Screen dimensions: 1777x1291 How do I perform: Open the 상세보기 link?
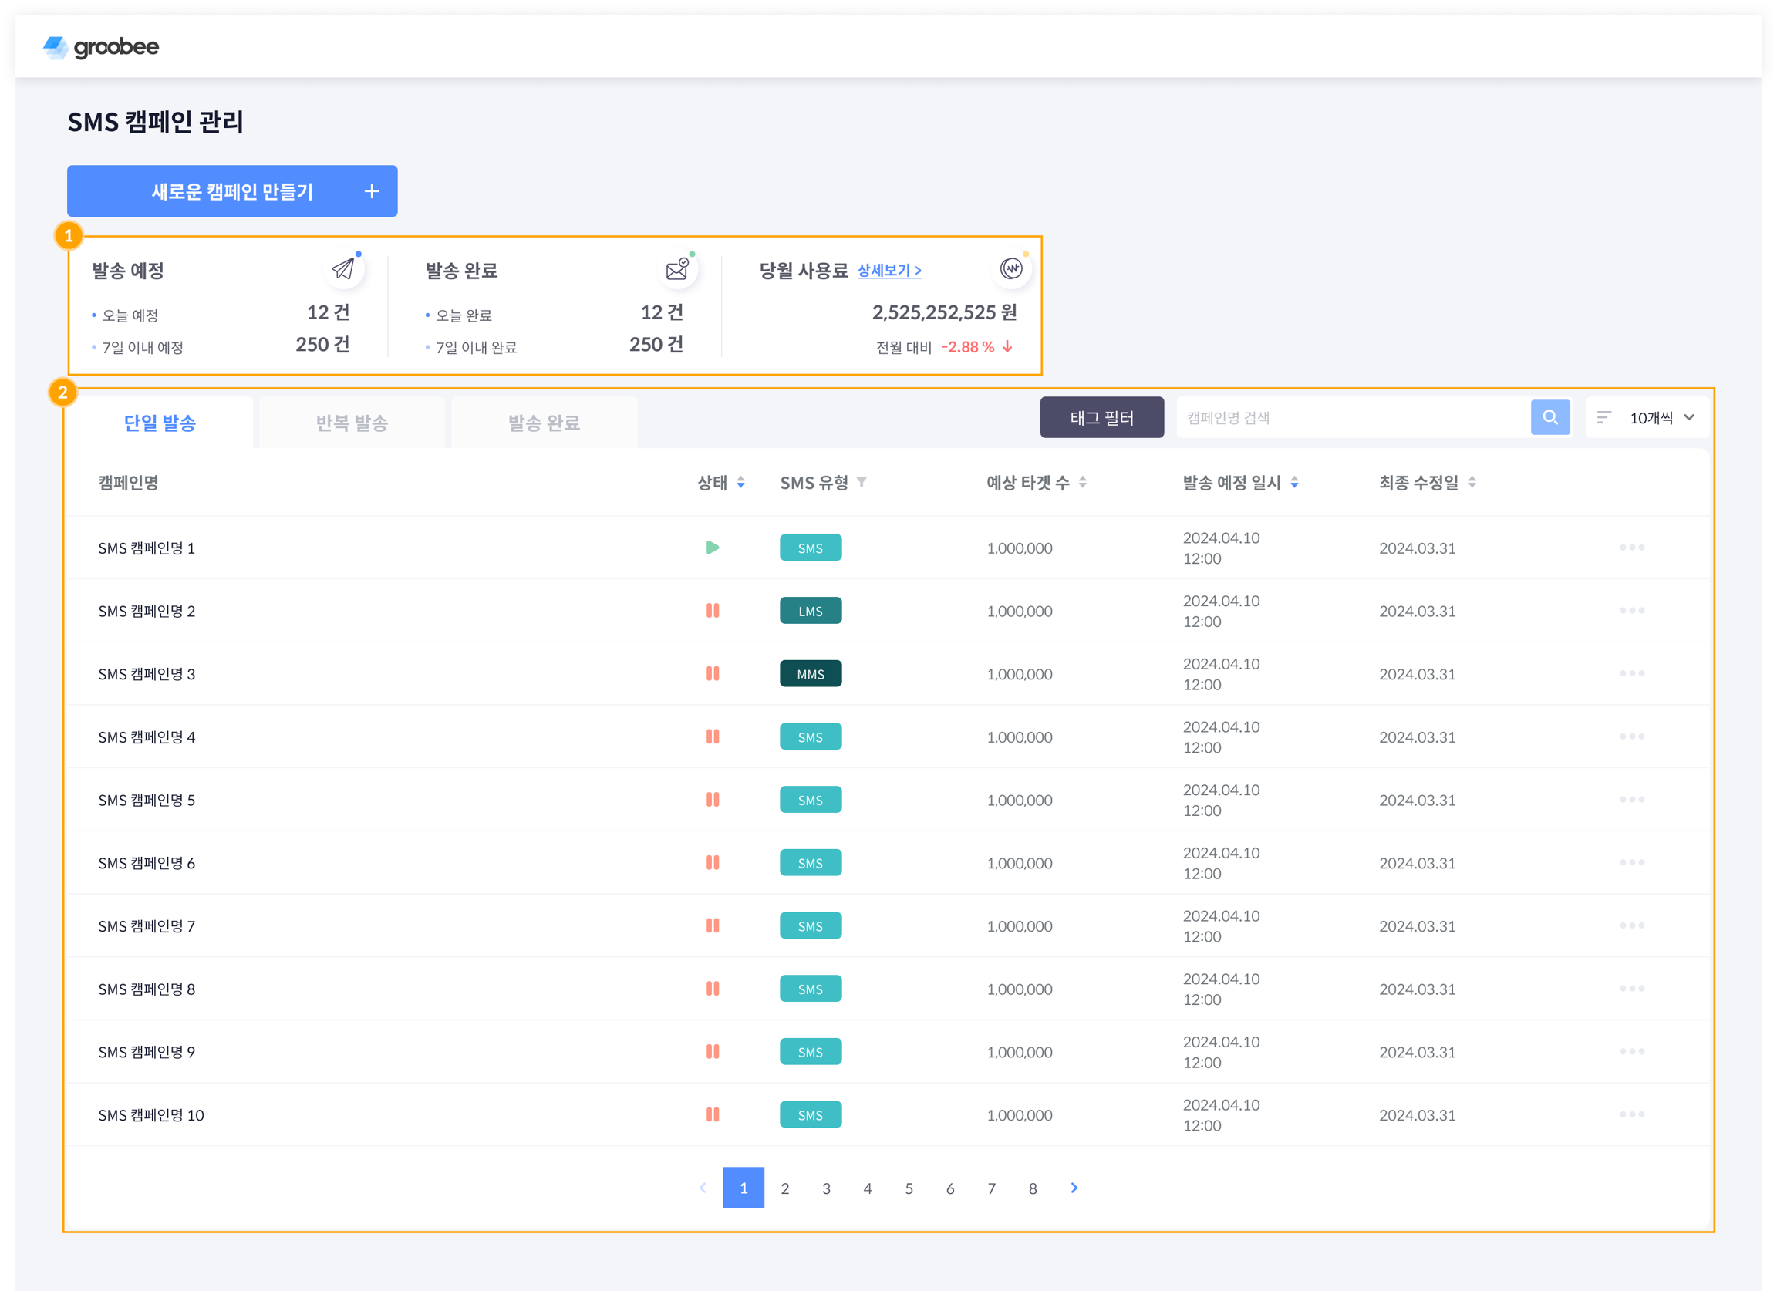click(888, 270)
